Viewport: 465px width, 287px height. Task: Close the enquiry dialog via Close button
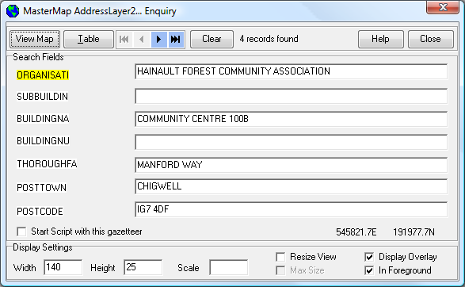(x=431, y=39)
